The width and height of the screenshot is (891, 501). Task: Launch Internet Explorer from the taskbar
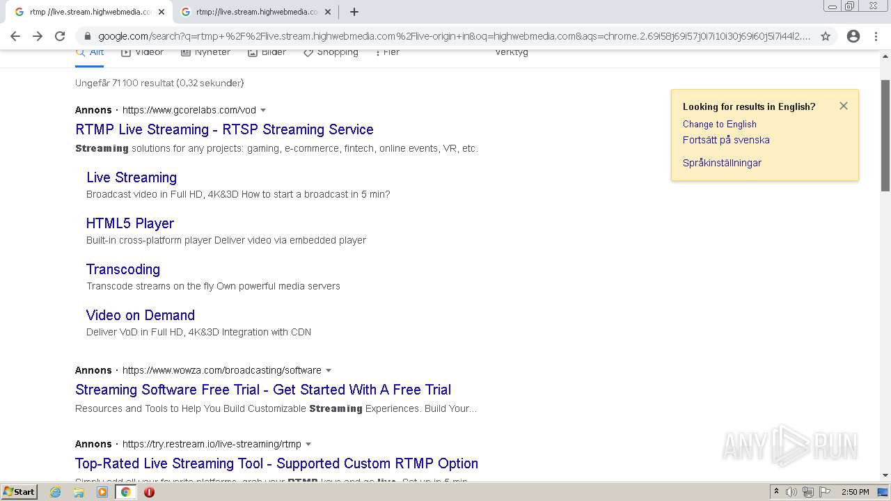56,492
